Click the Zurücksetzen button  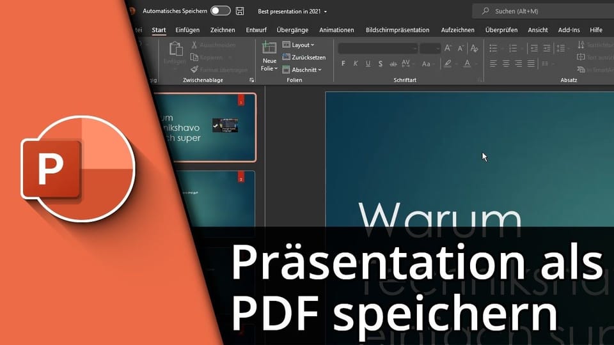(x=304, y=57)
